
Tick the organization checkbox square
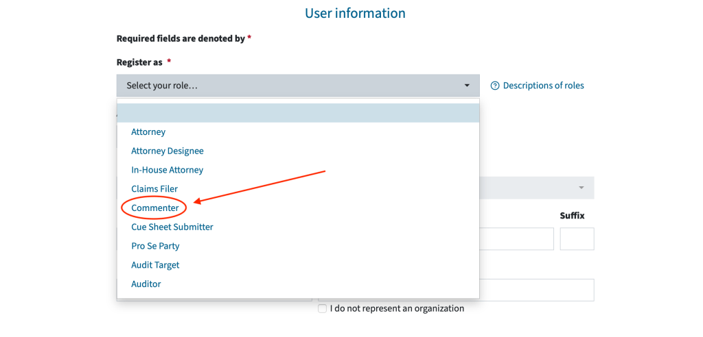point(322,309)
